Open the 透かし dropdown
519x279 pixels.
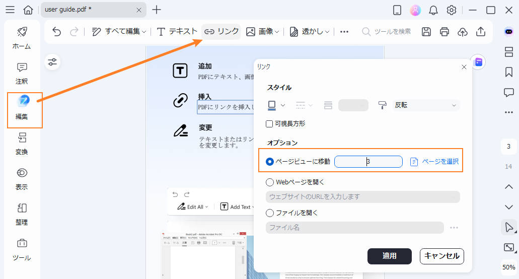pyautogui.click(x=309, y=31)
